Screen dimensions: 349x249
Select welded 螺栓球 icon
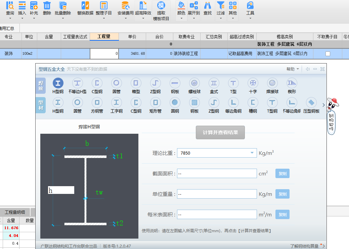click(x=194, y=83)
